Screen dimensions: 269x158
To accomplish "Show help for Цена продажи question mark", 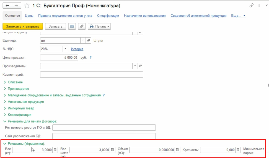I will [x=90, y=57].
